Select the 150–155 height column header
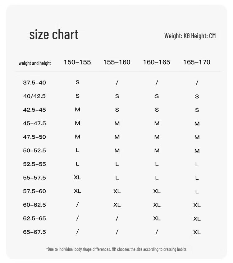 [77, 62]
